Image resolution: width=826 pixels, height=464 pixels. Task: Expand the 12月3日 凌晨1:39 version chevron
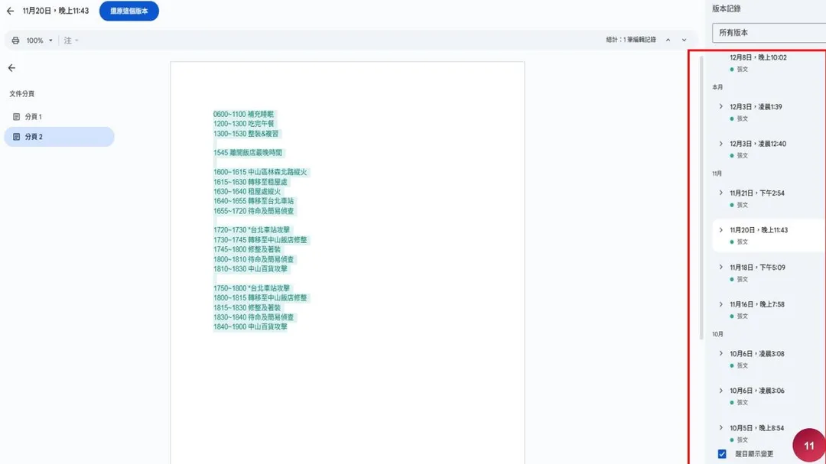pos(720,106)
